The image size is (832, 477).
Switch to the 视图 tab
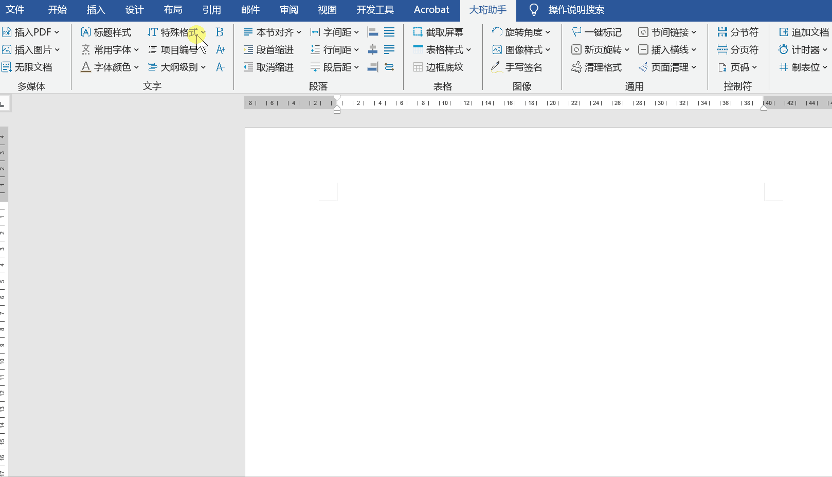point(328,10)
